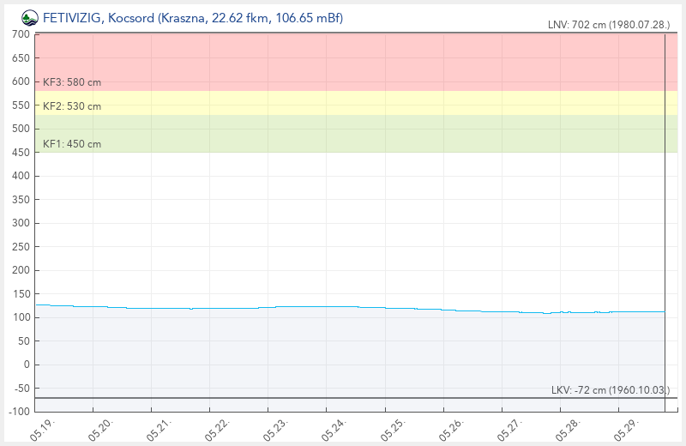The width and height of the screenshot is (686, 446).
Task: Click the -100 value on the y-axis
Action: (x=19, y=412)
